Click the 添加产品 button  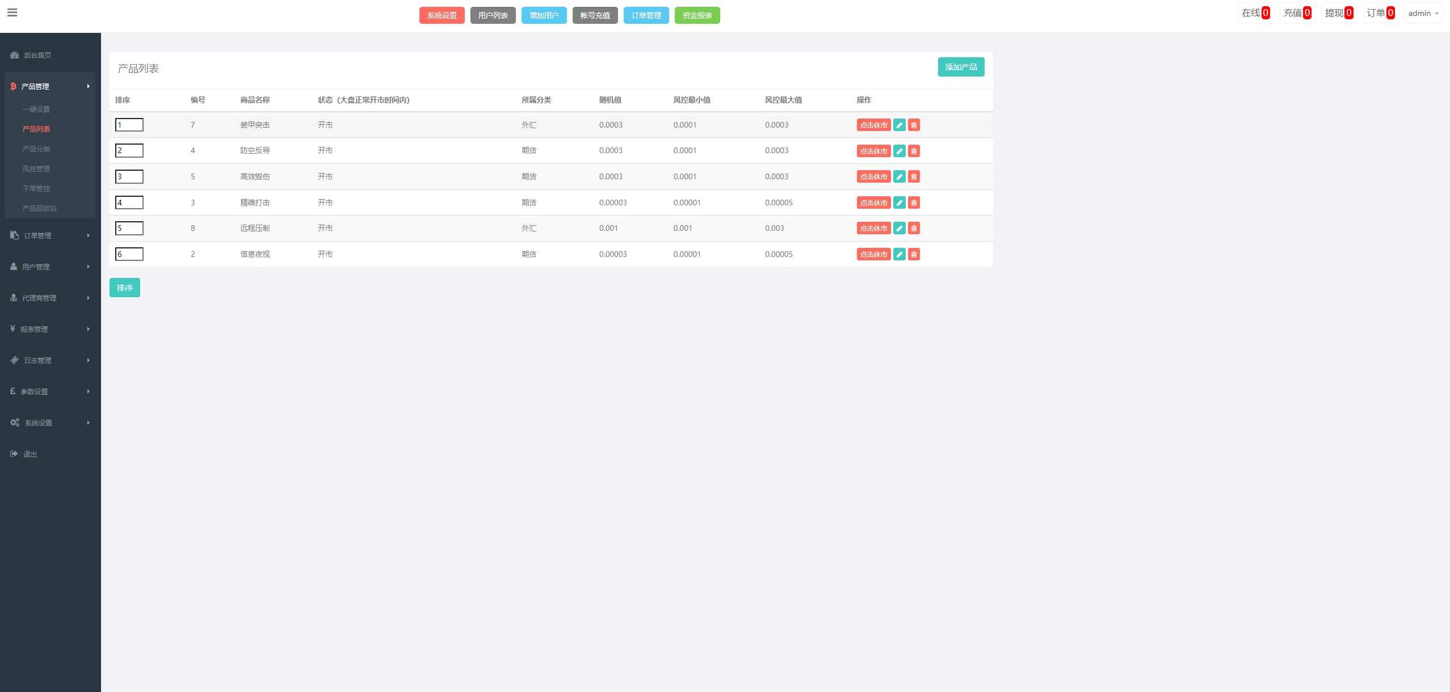961,67
